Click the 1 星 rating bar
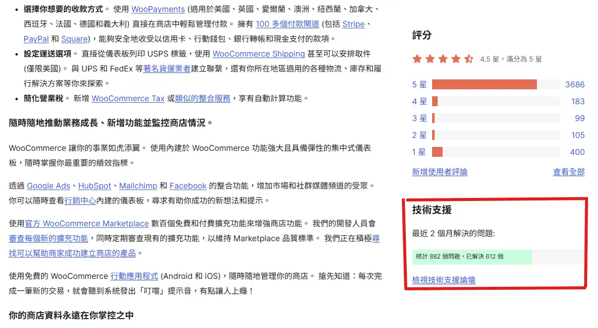The width and height of the screenshot is (598, 328). [x=496, y=152]
